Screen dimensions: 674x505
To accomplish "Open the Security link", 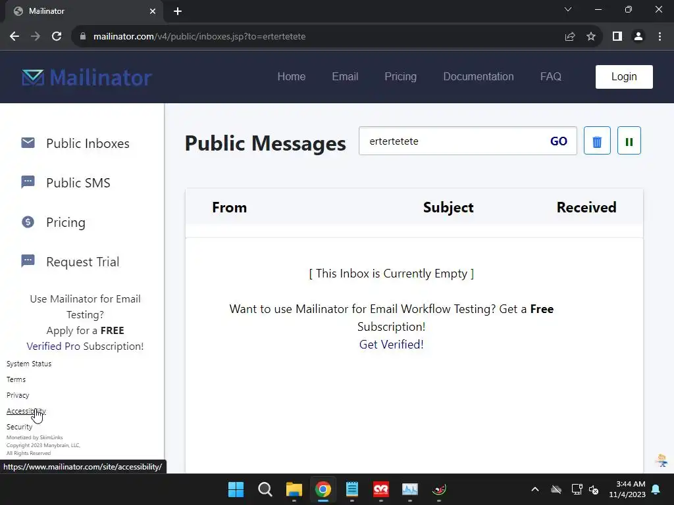I will tap(19, 427).
